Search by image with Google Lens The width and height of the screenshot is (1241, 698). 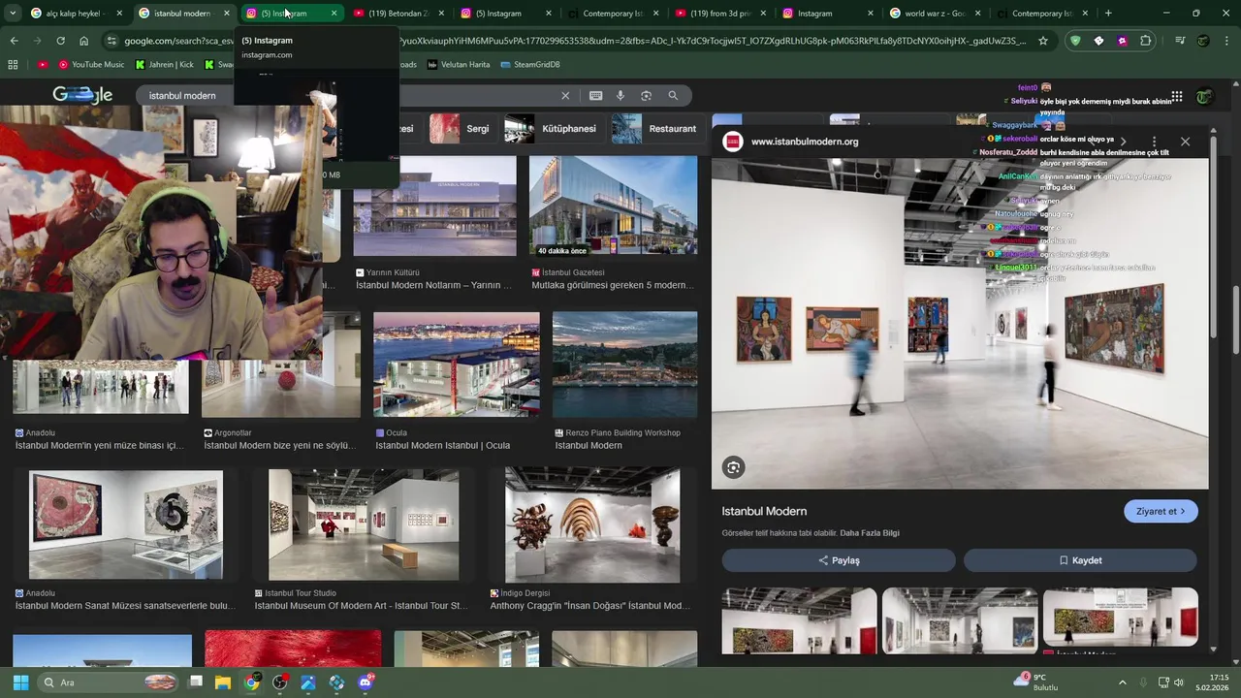click(x=646, y=96)
